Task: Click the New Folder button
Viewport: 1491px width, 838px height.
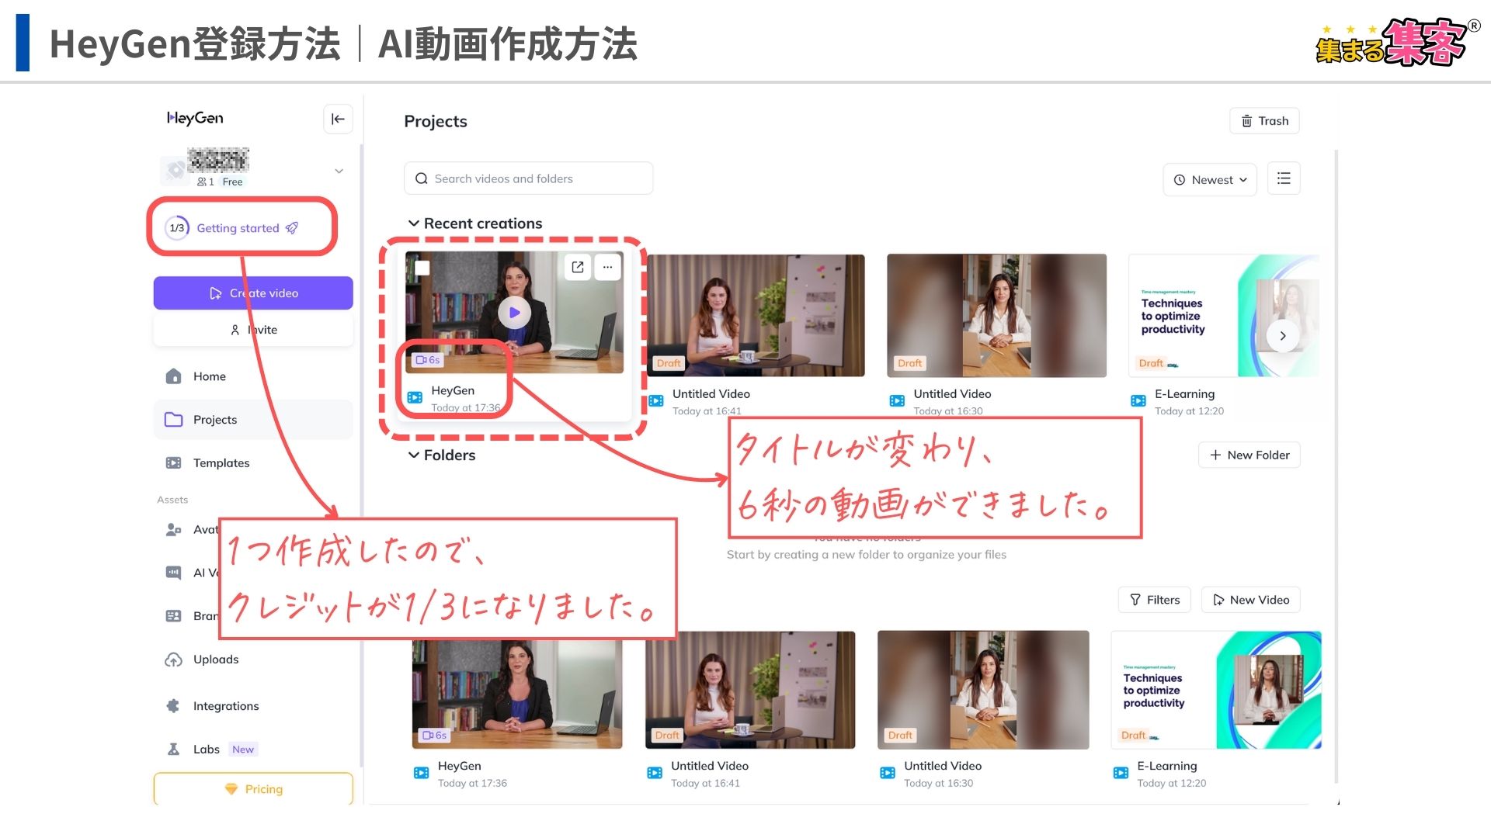Action: coord(1249,455)
